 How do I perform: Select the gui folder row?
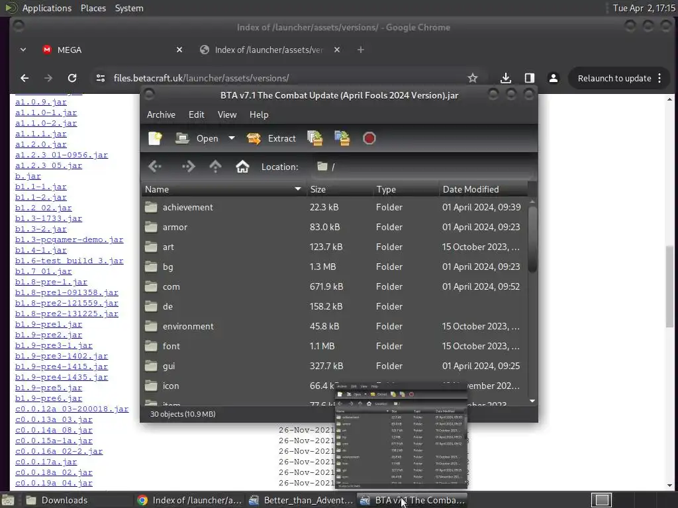point(334,366)
